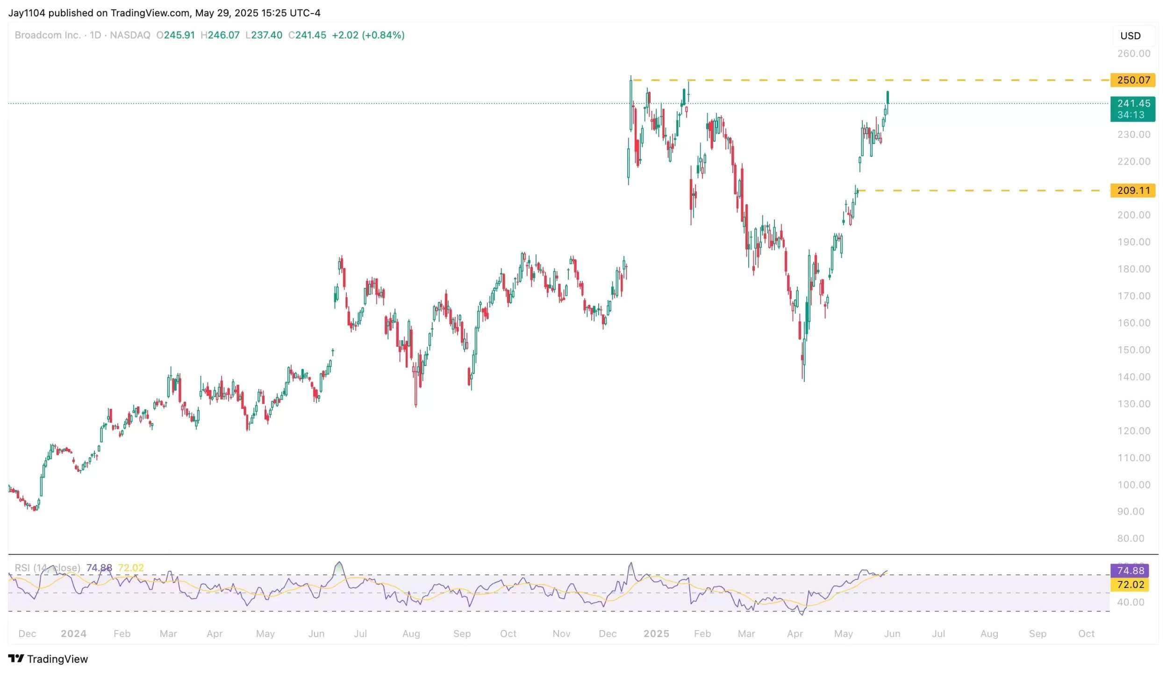The image size is (1167, 673).
Task: Click the 209.11 yellow price label
Action: (1133, 190)
